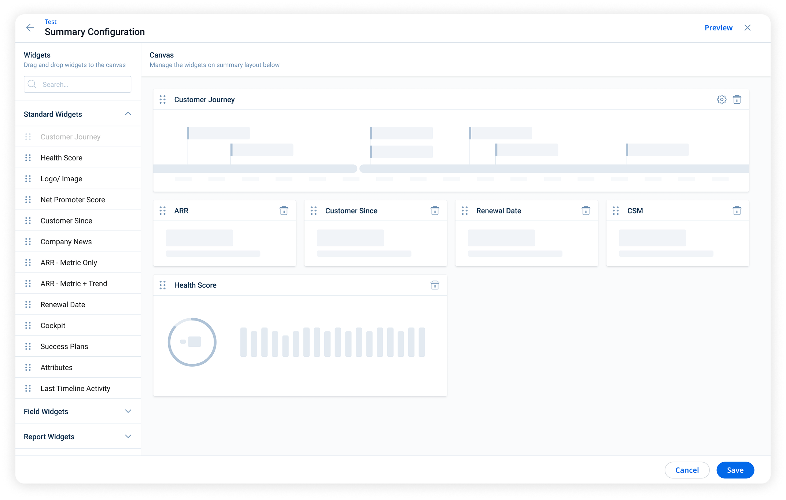Delete the Customer Since canvas widget
786x500 pixels.
click(435, 210)
